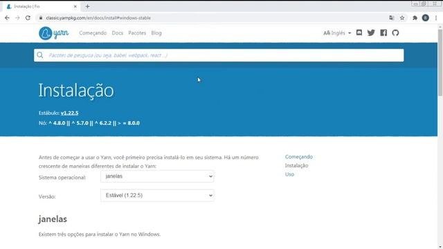The image size is (443, 249).
Task: Open the extensions puzzle icon
Action: pyautogui.click(x=415, y=18)
